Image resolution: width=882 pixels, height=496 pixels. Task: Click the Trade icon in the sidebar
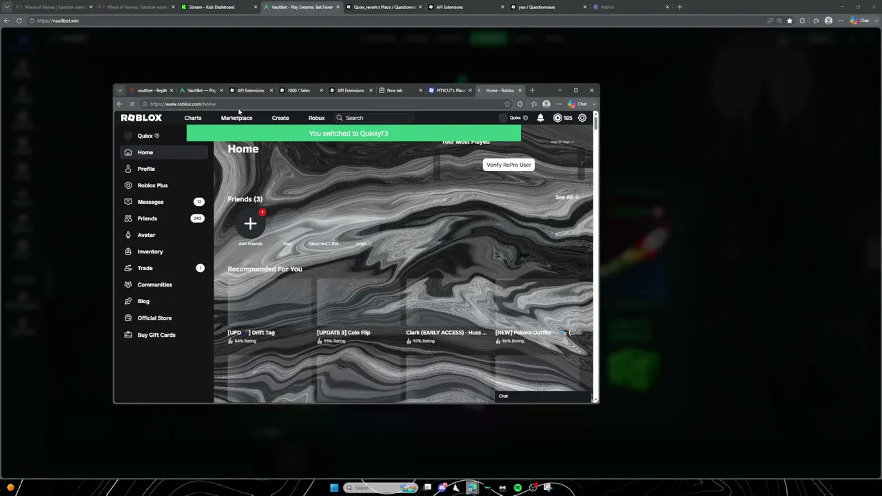coord(128,268)
